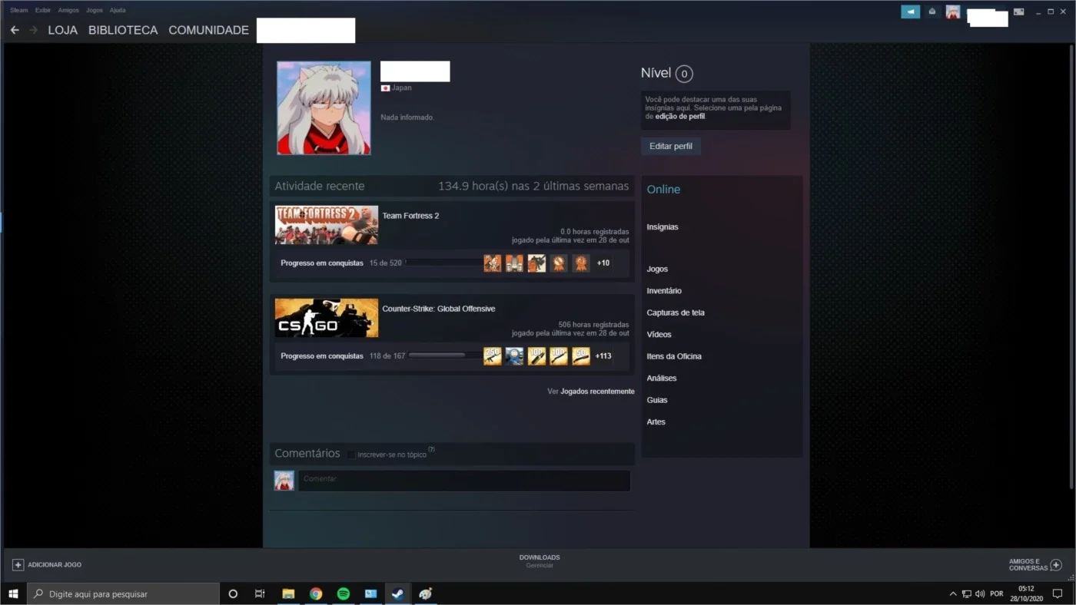Switch to Big Picture mode icon
1076x605 pixels.
[1018, 12]
